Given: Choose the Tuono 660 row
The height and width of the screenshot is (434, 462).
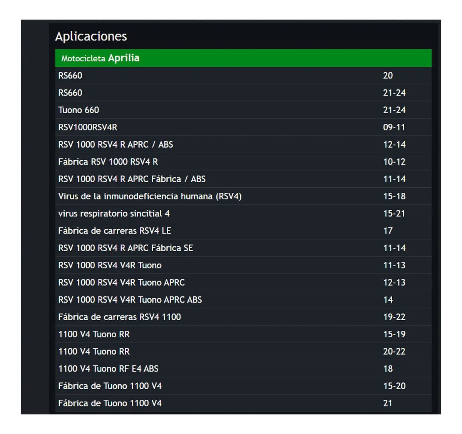Looking at the screenshot, I should tap(243, 110).
